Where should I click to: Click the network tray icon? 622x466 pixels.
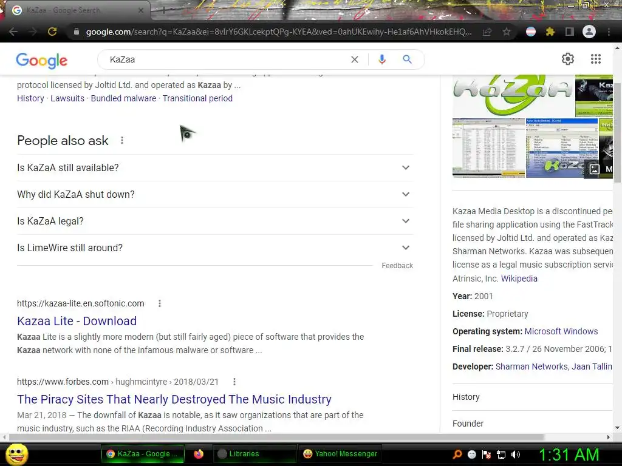[501, 454]
